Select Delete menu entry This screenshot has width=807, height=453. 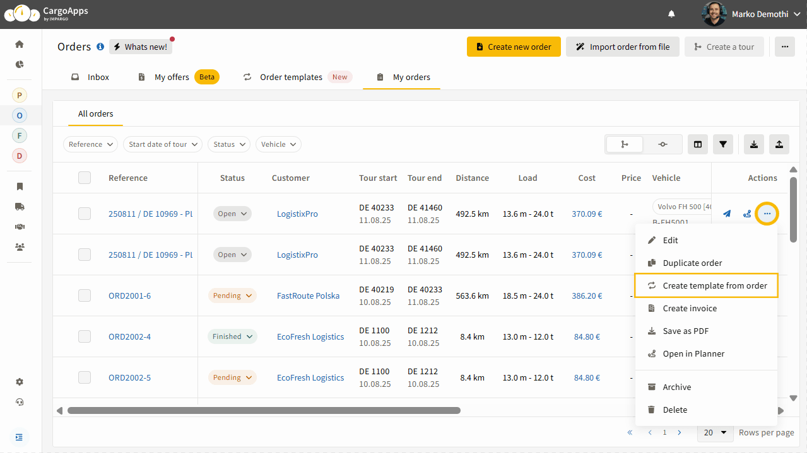tap(706, 410)
